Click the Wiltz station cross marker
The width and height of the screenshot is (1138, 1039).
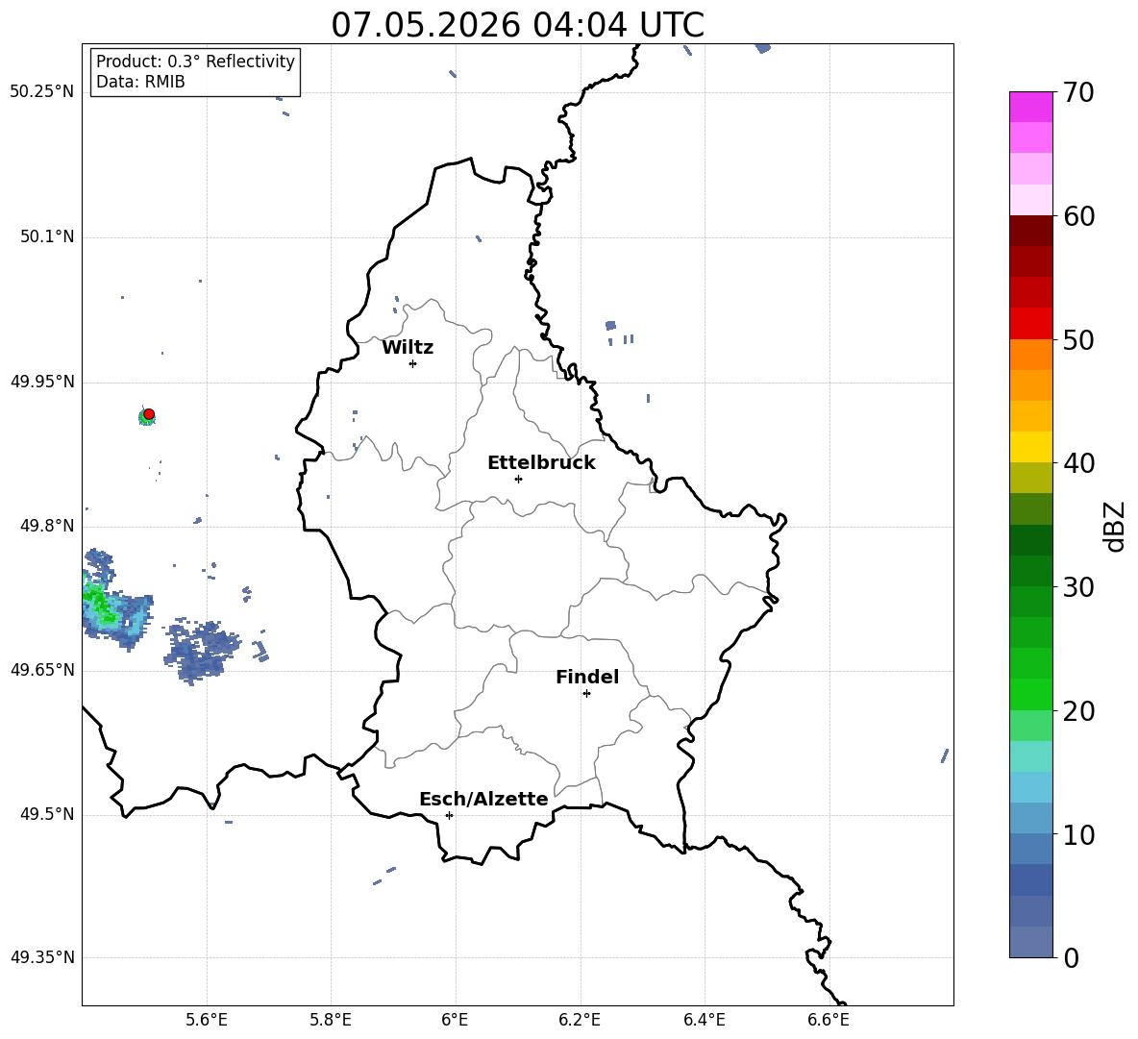tap(413, 363)
